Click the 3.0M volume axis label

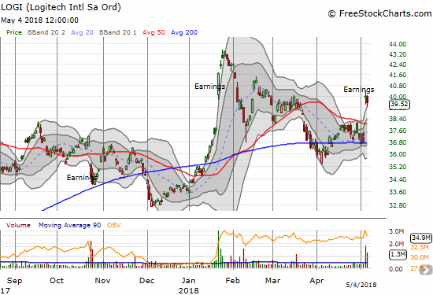tap(396, 231)
